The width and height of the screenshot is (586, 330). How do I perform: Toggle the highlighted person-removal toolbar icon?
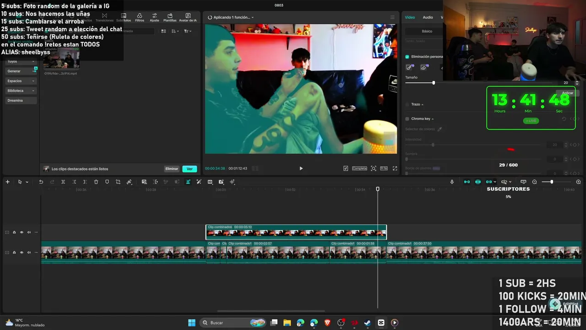point(188,182)
